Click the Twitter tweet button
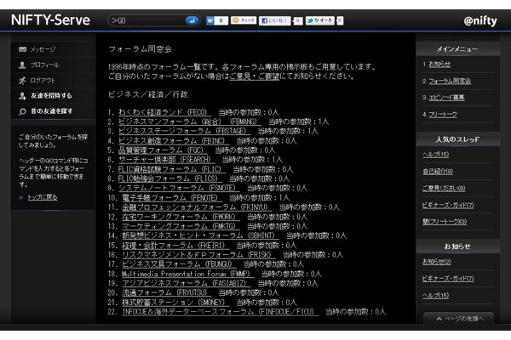This screenshot has width=511, height=340. tap(319, 19)
